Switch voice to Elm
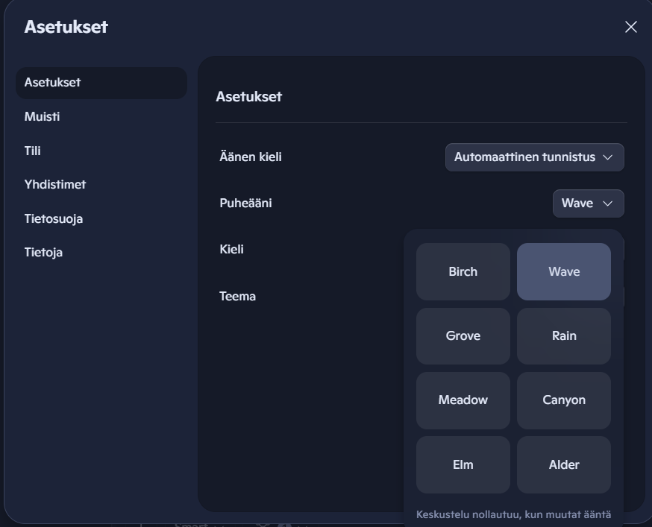 tap(463, 464)
